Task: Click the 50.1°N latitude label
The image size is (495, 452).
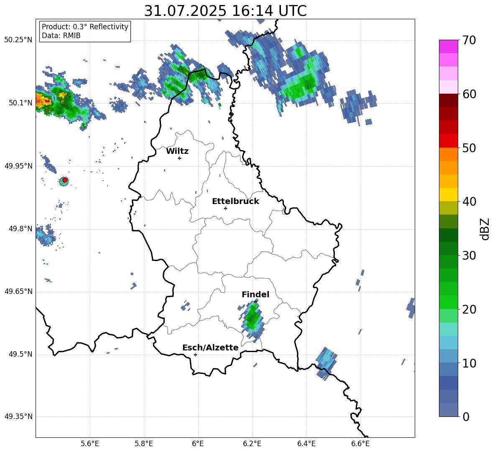Action: [x=20, y=103]
